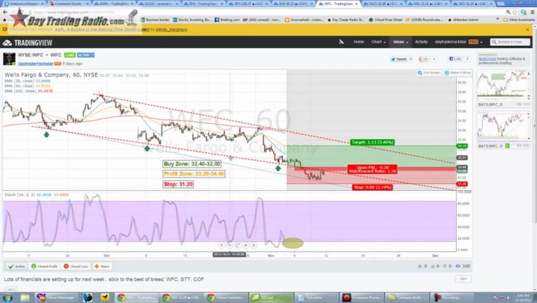
Task: Switch to the FAST 41.00 browser tab
Action: click(x=383, y=3)
